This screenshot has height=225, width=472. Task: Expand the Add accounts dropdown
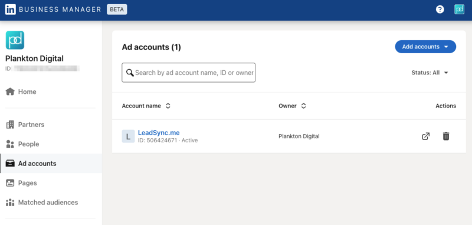425,47
